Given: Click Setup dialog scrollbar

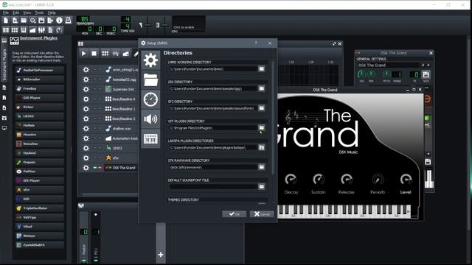Looking at the screenshot, I should click(x=273, y=117).
